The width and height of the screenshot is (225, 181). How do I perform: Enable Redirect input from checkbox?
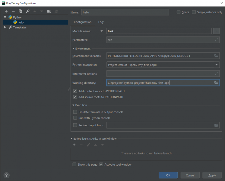point(75,125)
